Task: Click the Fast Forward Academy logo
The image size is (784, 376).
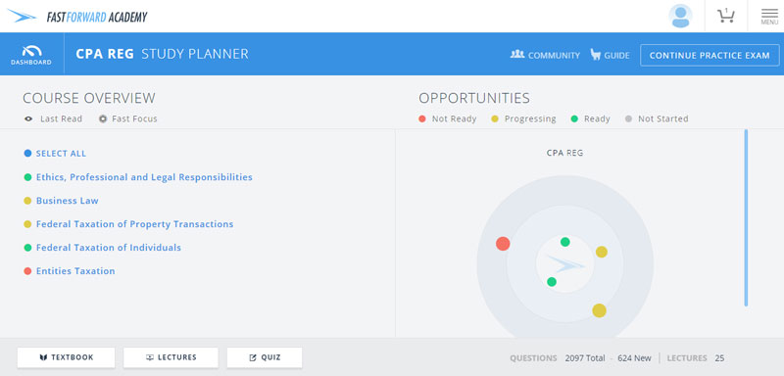Action: [x=77, y=17]
